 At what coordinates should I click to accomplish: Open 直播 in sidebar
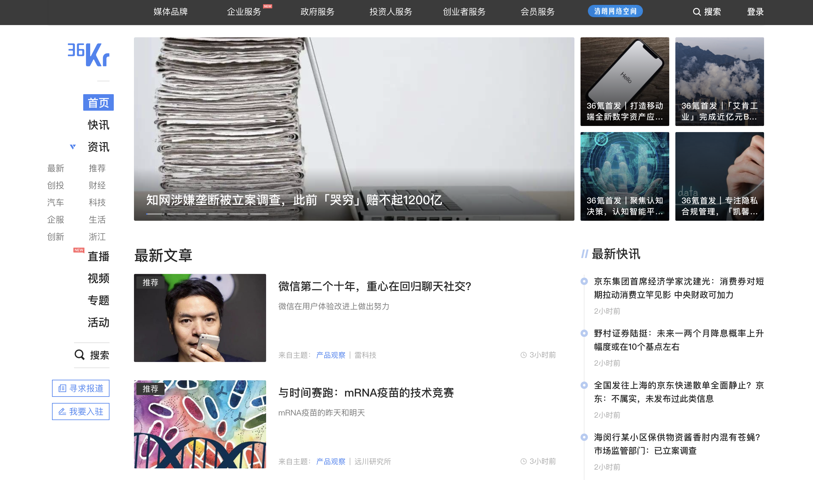(x=98, y=257)
